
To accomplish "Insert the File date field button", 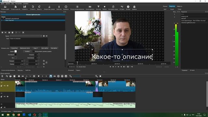I will click(45, 48).
